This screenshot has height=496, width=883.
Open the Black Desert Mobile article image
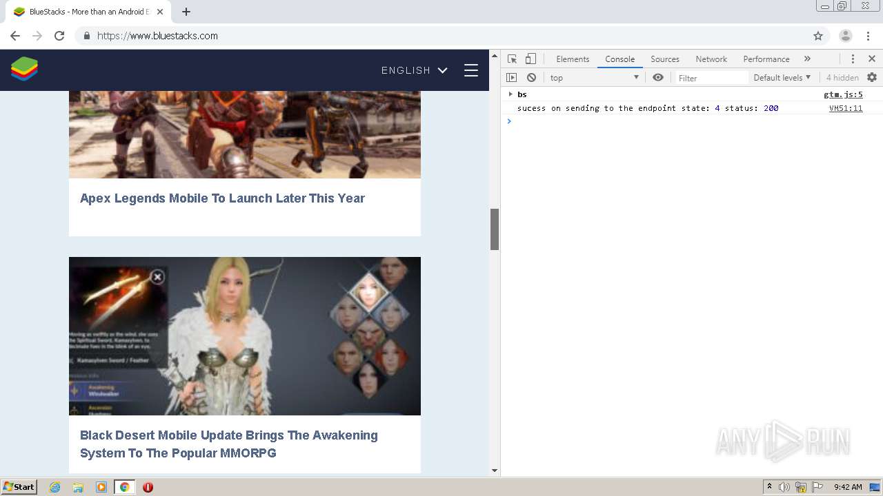(x=245, y=336)
